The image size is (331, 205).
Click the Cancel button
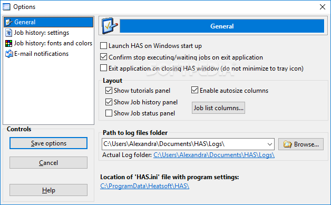(48, 162)
